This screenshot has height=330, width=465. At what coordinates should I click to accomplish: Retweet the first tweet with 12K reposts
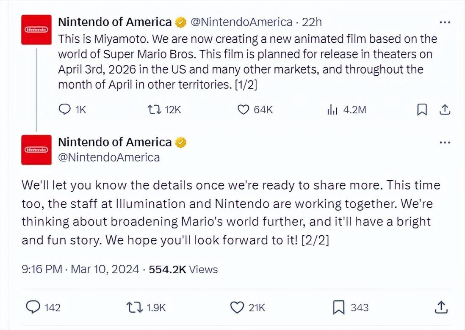click(153, 110)
